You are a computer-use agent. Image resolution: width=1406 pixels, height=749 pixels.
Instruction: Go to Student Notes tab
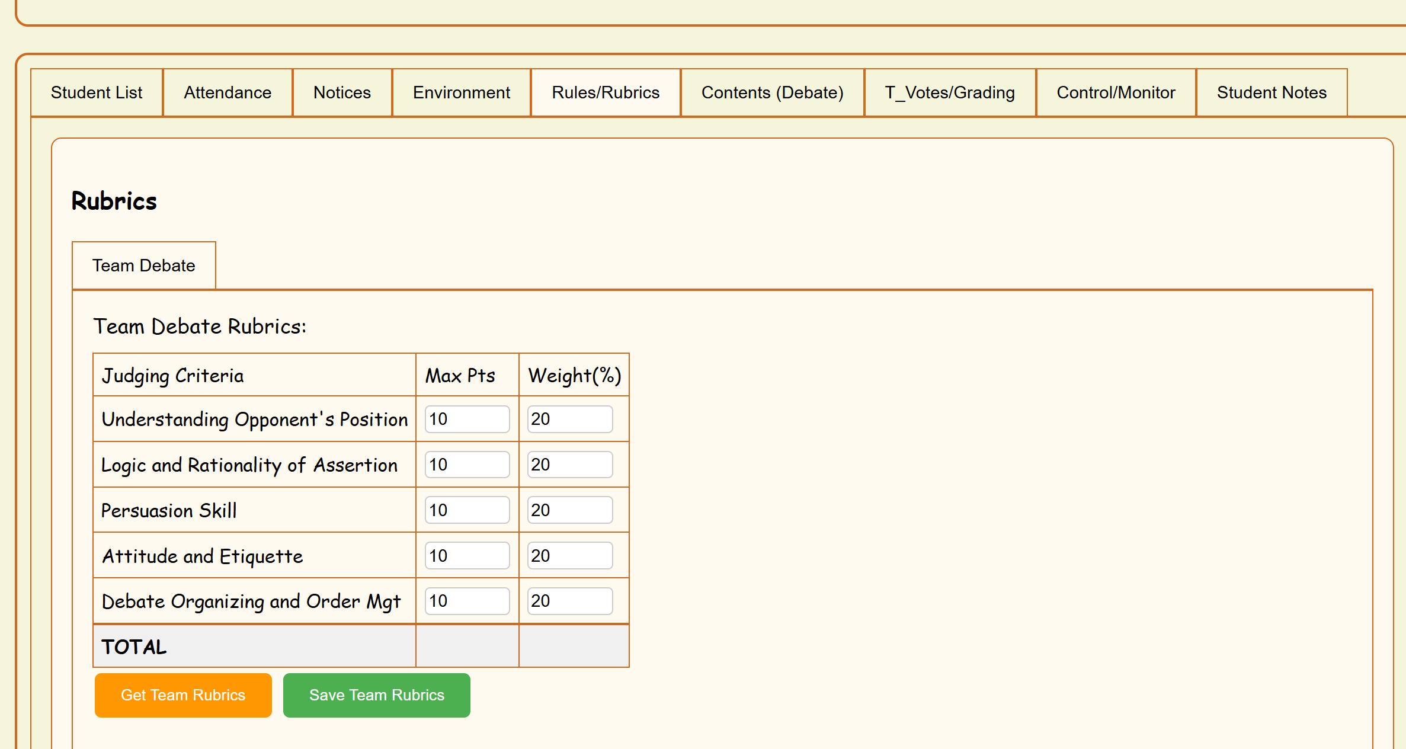coord(1271,92)
